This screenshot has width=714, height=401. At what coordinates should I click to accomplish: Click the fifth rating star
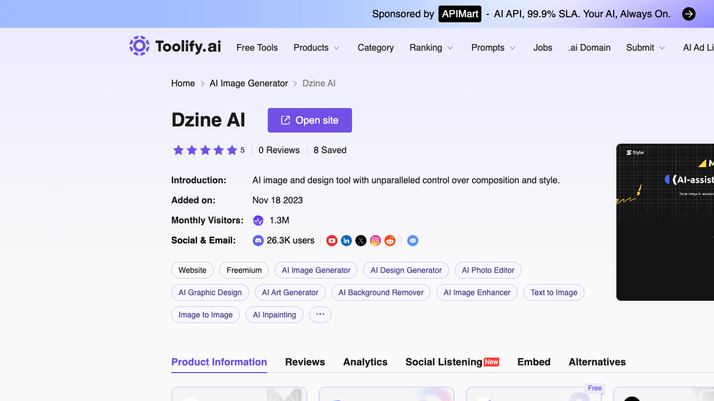point(232,150)
